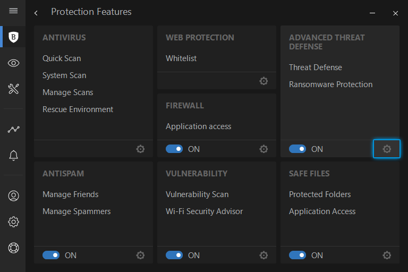Image resolution: width=408 pixels, height=272 pixels.
Task: Open Web Protection Whitelist
Action: point(181,58)
